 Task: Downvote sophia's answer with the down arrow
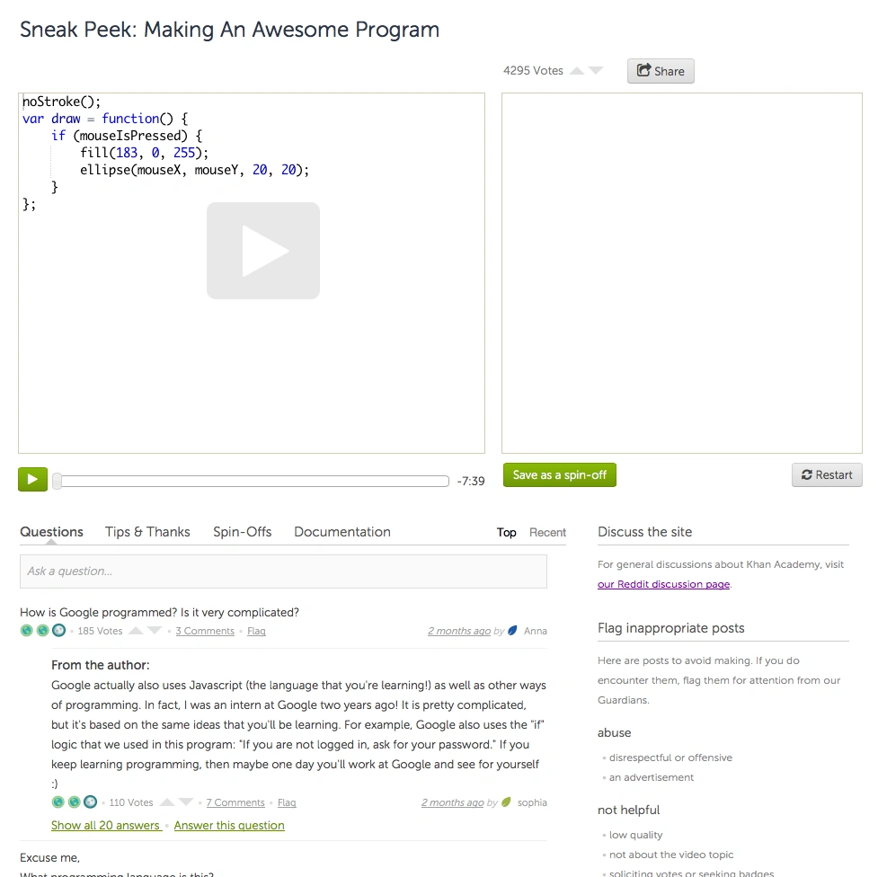[x=186, y=802]
